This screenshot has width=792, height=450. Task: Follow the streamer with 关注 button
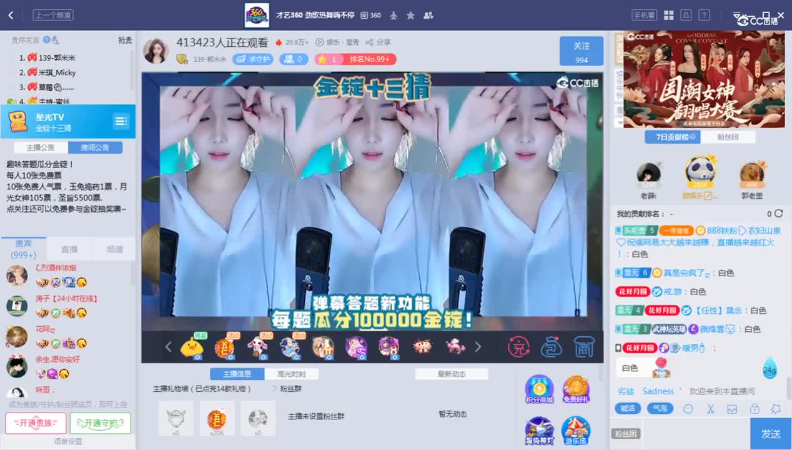(582, 51)
